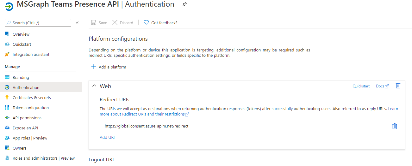The image size is (412, 166).
Task: Click the Save button label
Action: click(103, 23)
